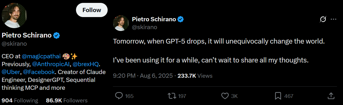This screenshot has height=105, width=343.
Task: Follow Pietro Schirano
Action: [92, 10]
